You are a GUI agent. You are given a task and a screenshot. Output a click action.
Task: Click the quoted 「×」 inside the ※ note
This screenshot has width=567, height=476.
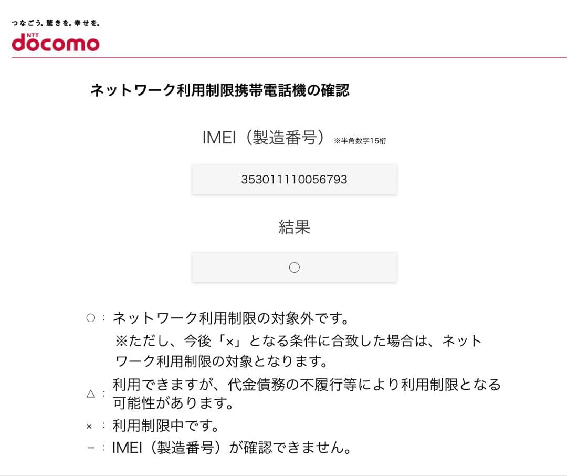(x=229, y=340)
